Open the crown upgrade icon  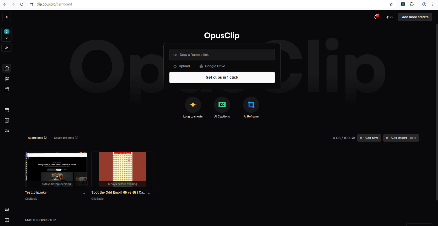tap(7, 210)
